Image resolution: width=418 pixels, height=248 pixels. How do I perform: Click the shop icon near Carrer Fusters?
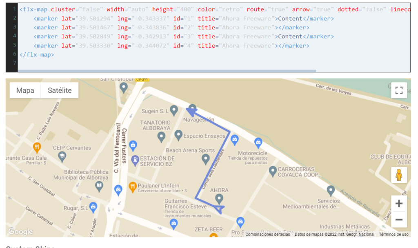[x=133, y=146]
